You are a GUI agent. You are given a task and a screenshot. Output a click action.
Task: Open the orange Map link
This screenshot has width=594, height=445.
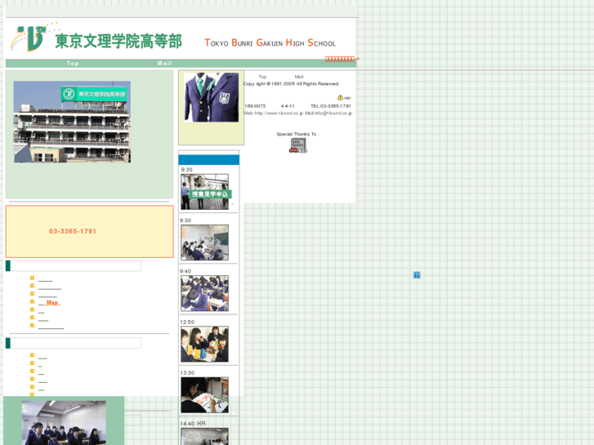click(x=52, y=302)
